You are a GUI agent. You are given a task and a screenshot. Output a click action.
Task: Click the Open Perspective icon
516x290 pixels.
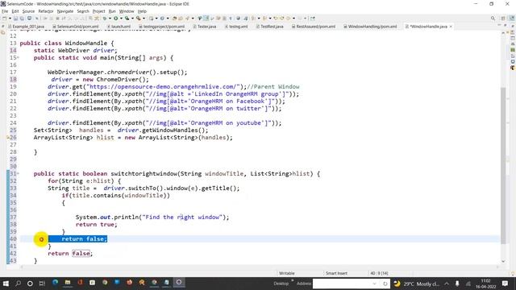(503, 19)
